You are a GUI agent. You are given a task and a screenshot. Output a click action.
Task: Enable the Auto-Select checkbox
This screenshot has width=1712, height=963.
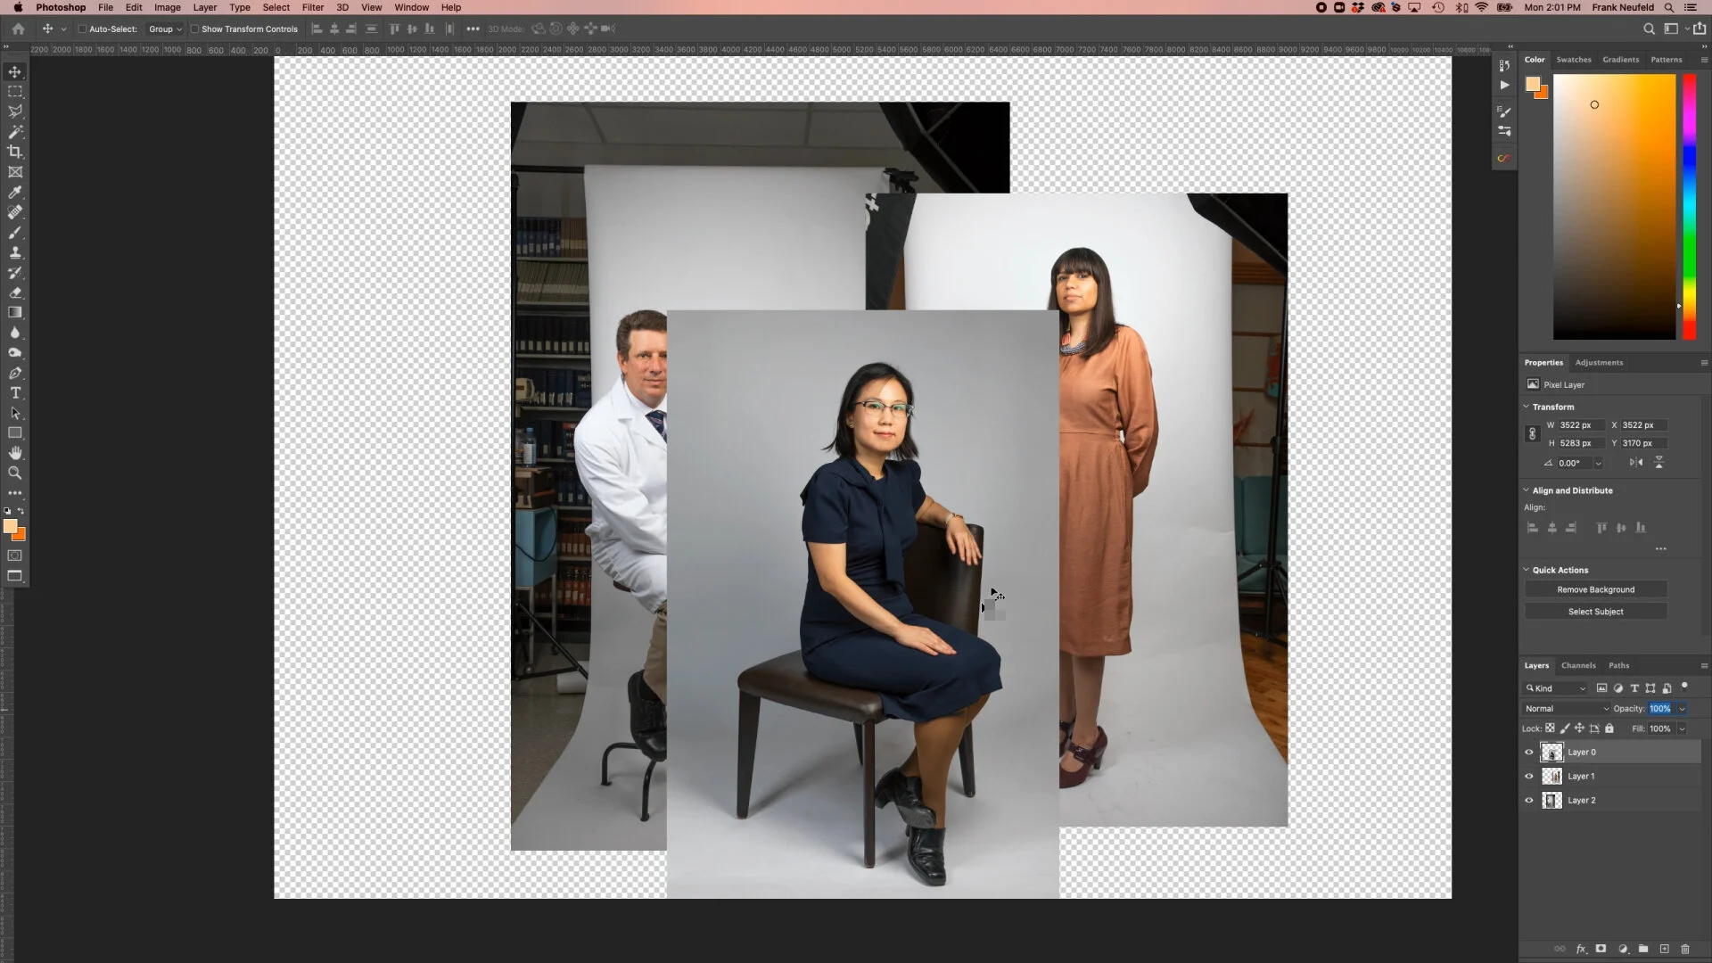pyautogui.click(x=82, y=29)
